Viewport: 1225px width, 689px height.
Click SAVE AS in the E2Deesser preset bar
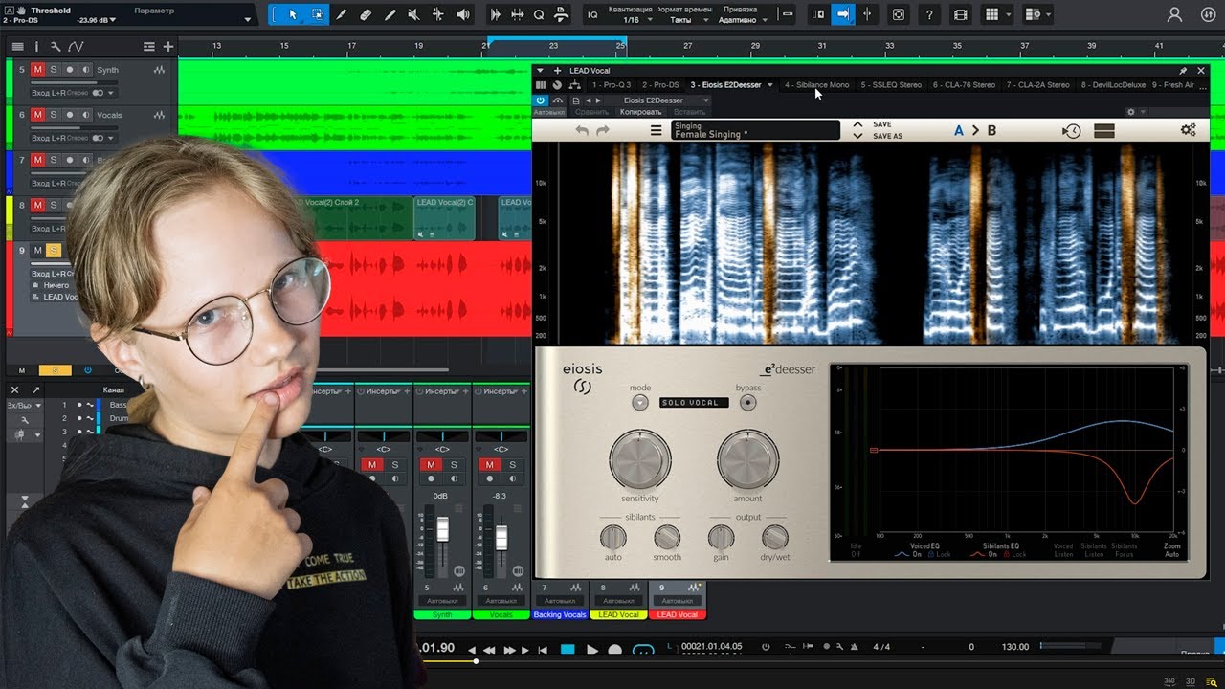(x=887, y=136)
